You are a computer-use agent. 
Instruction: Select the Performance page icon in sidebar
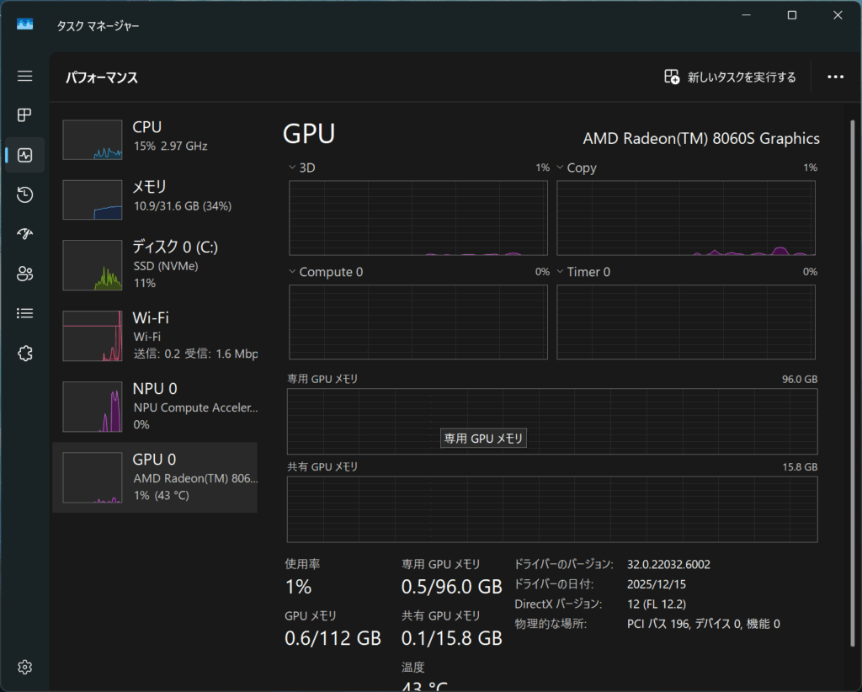(24, 155)
